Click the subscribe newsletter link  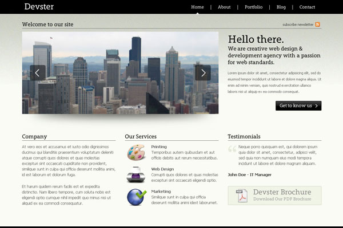pyautogui.click(x=297, y=25)
